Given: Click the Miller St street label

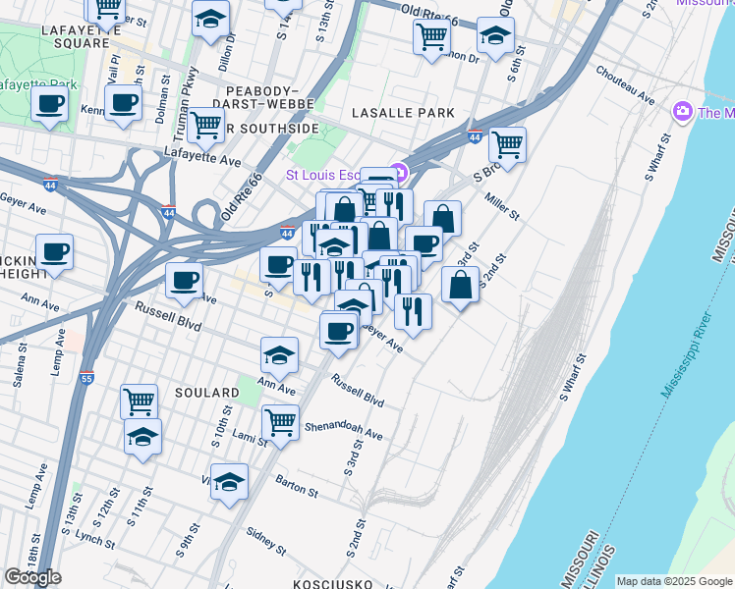Looking at the screenshot, I should click(x=502, y=206).
